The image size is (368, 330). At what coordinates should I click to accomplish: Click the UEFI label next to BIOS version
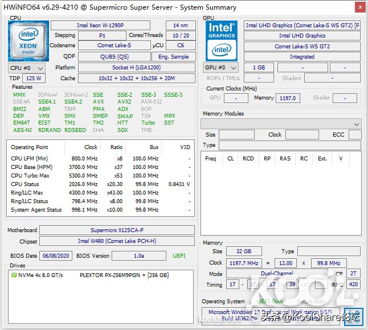179,256
